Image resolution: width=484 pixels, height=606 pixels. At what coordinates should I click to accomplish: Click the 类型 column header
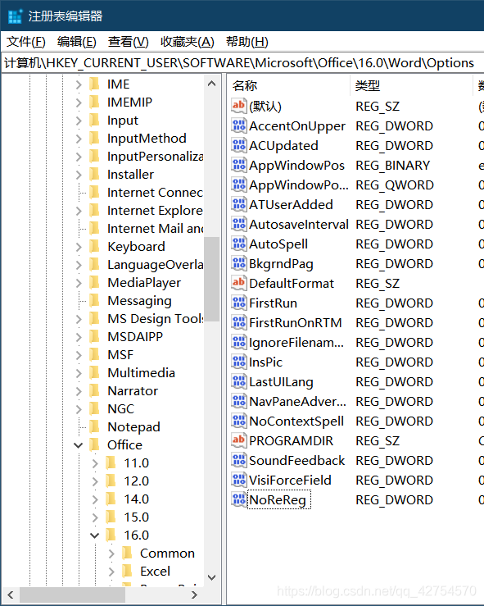click(x=411, y=85)
